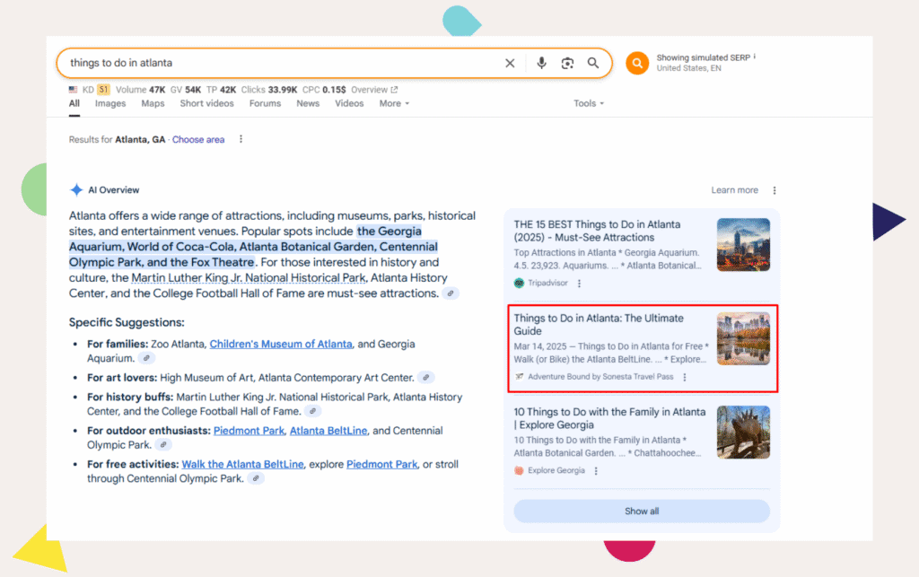Expand the More search filter dropdown
Screen dimensions: 919x577
(394, 103)
